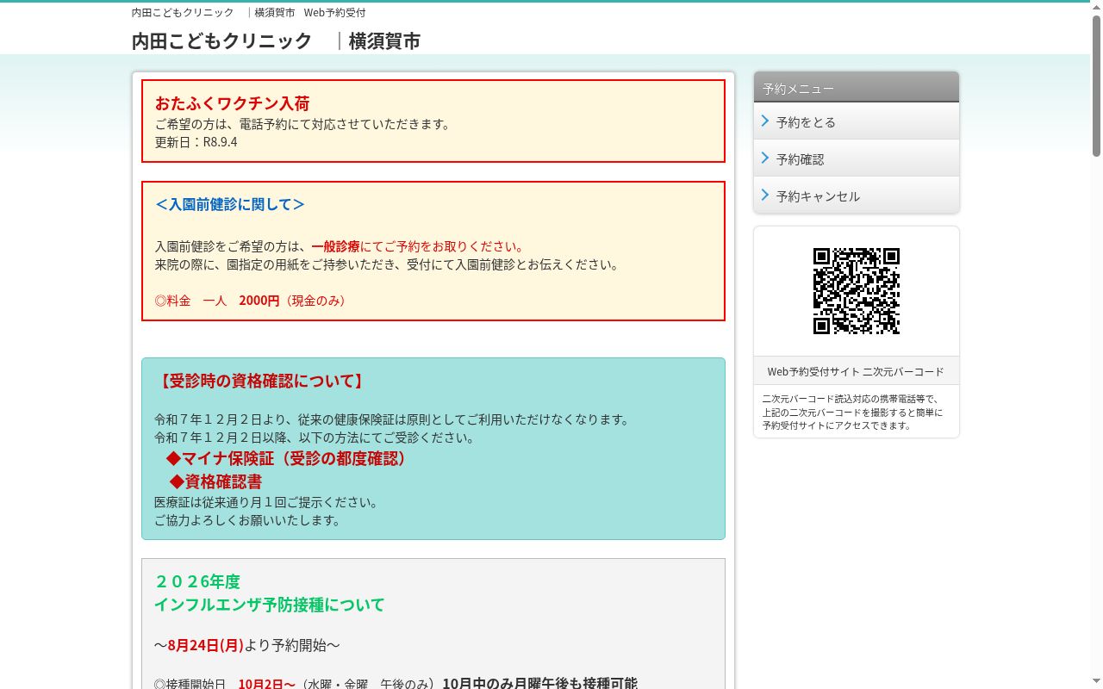Click the 8月24日(月) reservation start date
This screenshot has height=689, width=1103.
click(x=206, y=645)
